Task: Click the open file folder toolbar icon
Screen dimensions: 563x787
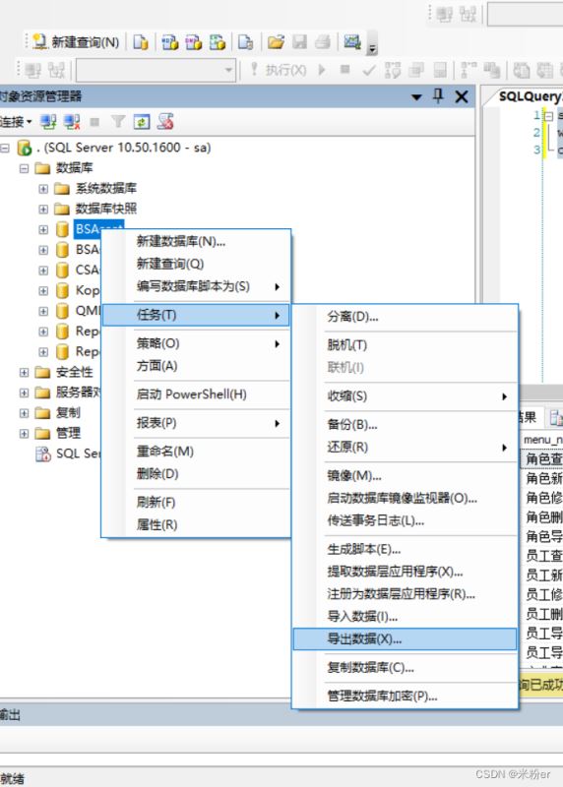Action: click(x=276, y=42)
